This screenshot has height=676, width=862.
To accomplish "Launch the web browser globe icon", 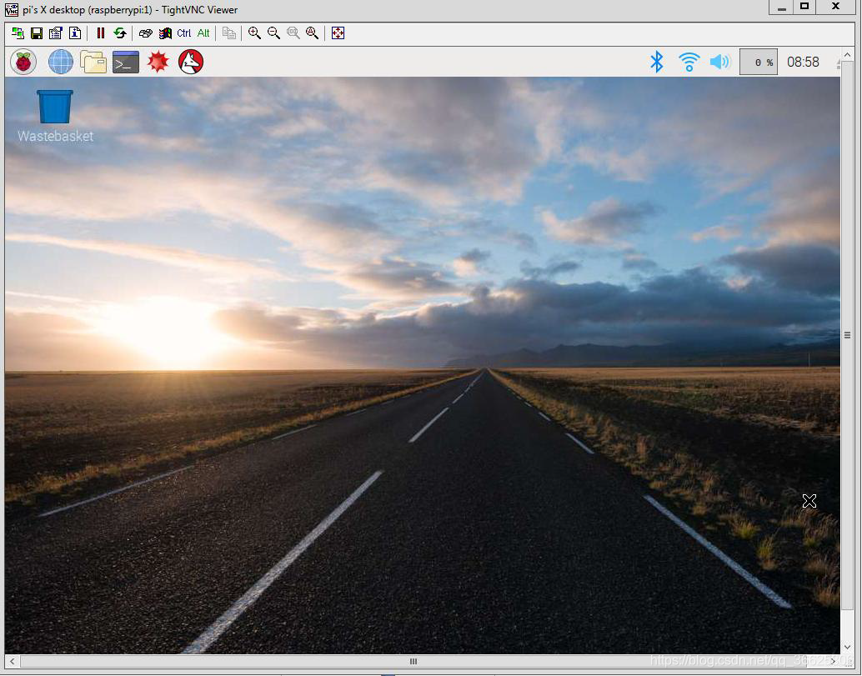I will [61, 62].
